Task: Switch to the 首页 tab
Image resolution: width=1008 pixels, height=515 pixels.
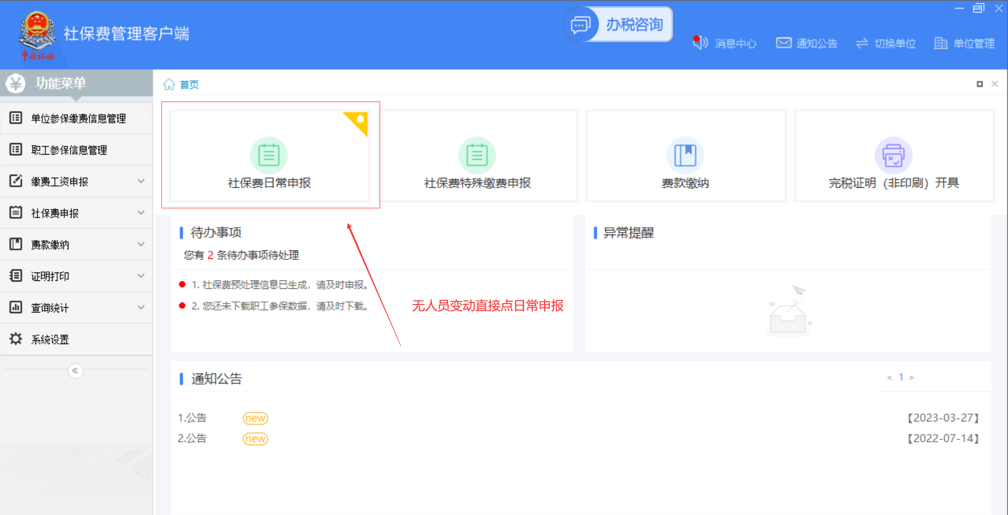Action: (188, 85)
